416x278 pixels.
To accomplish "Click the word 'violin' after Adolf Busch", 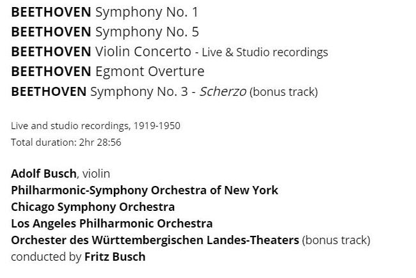I will tap(96, 174).
